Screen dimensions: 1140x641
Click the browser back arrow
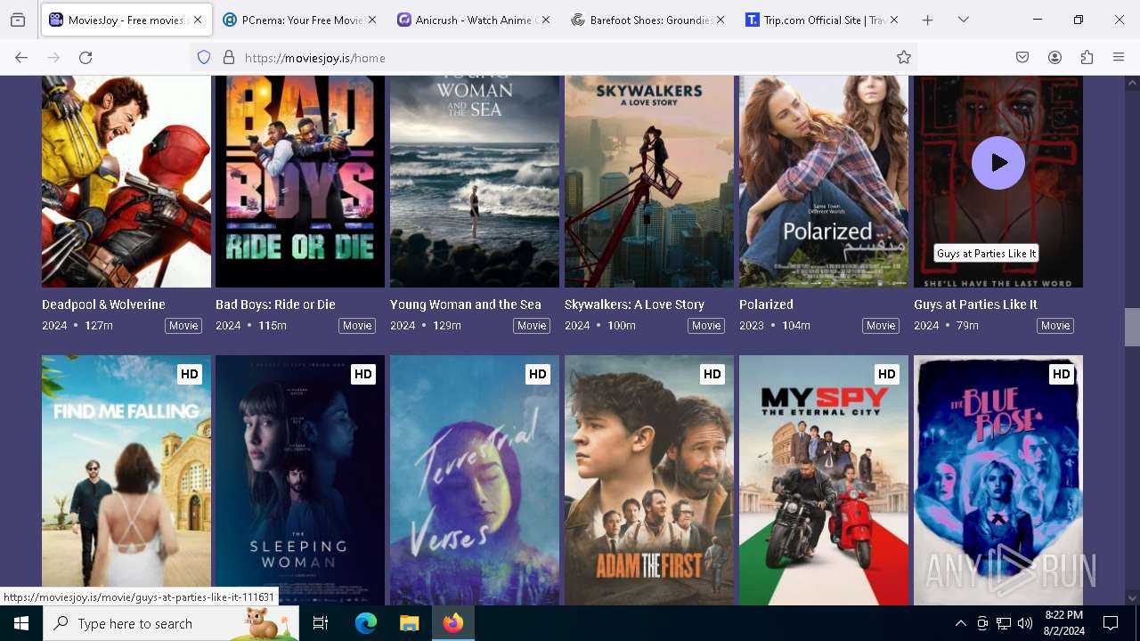click(21, 57)
